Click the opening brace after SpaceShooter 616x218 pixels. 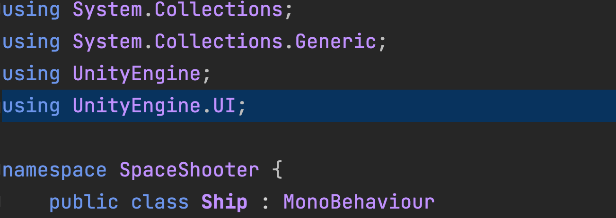[x=277, y=170]
